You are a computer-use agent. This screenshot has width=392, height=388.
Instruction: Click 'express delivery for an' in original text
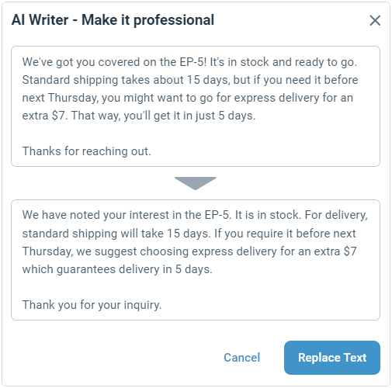click(293, 98)
